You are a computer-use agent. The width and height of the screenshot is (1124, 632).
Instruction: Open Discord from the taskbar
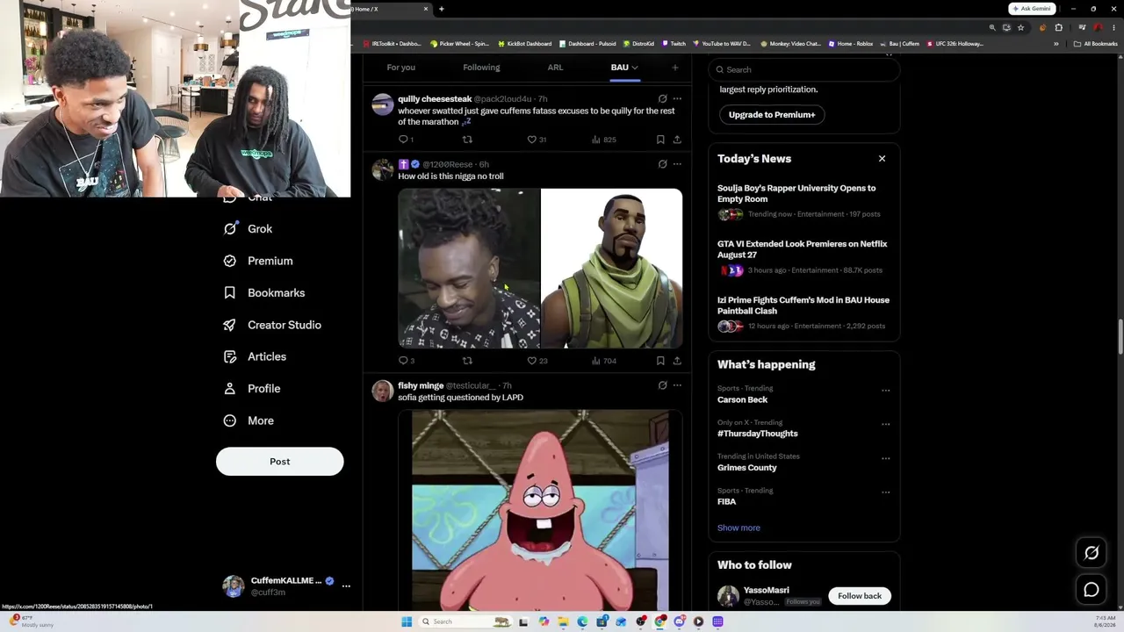679,621
